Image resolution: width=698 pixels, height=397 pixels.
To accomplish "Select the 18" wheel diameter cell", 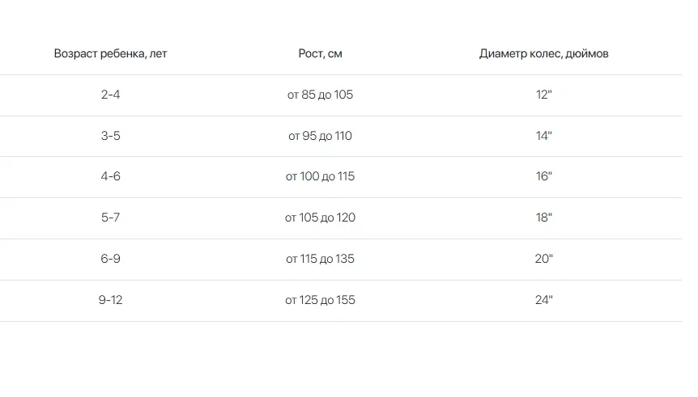I will pos(543,218).
